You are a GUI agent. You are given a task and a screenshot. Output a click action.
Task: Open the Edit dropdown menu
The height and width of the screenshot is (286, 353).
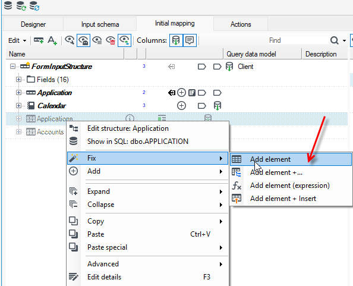tap(17, 40)
